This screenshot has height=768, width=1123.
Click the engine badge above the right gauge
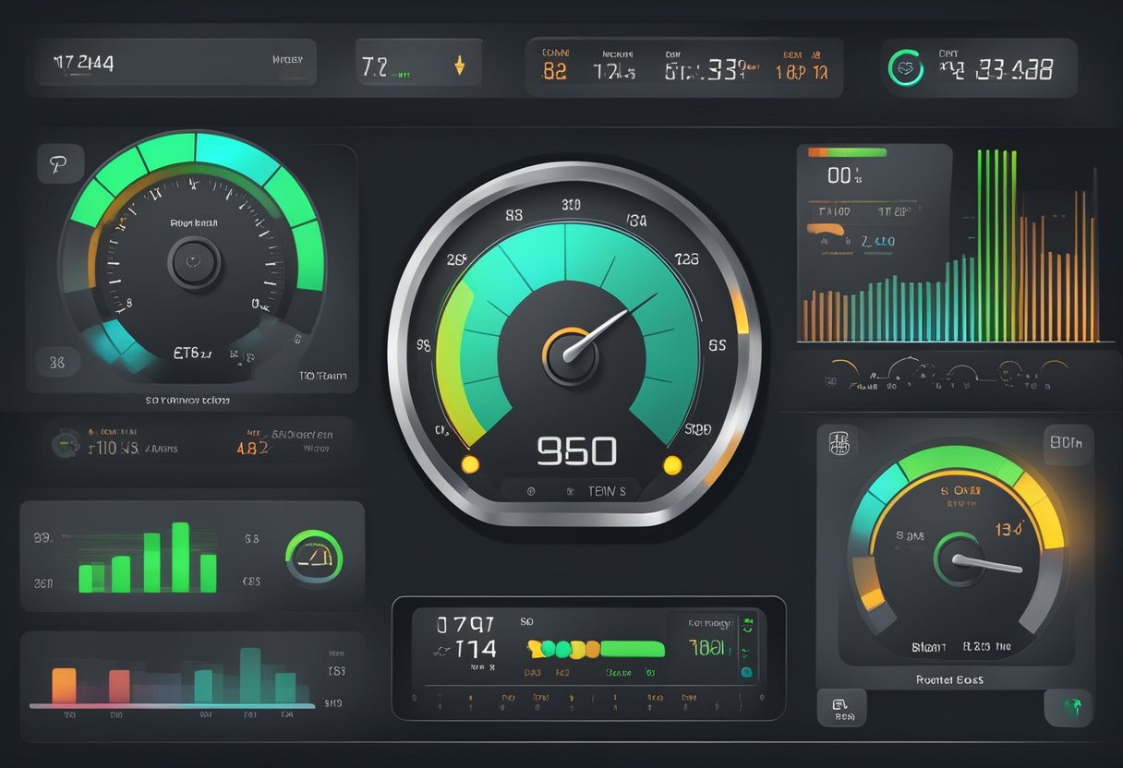point(839,441)
